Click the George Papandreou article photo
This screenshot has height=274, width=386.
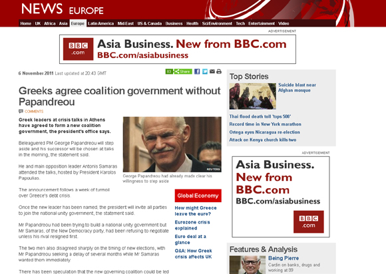[172, 144]
